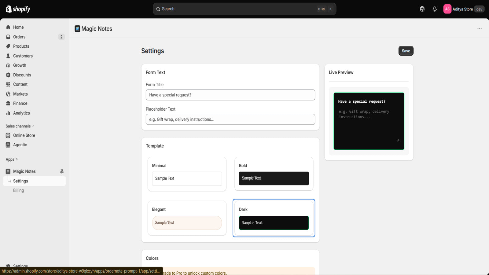
Task: Expand the Apps section
Action: (12, 159)
